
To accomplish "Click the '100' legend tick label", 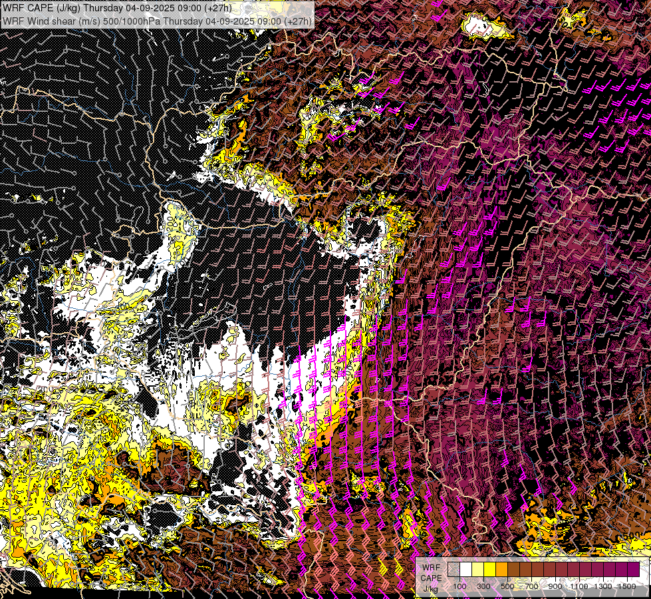I will (459, 586).
